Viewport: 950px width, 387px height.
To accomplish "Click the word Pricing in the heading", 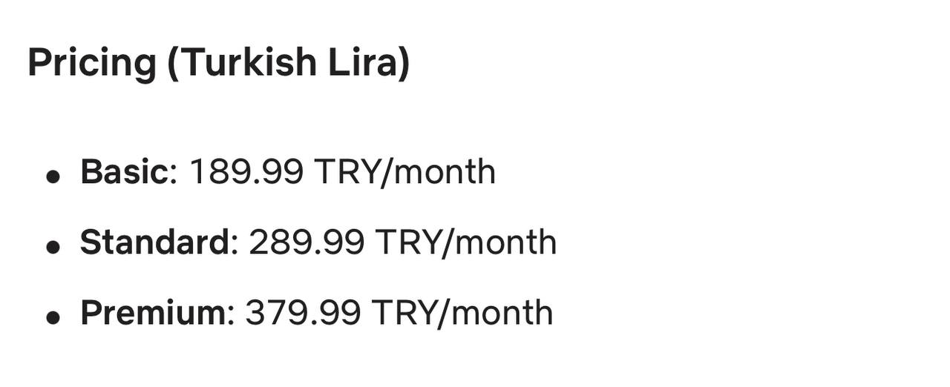I will [92, 63].
